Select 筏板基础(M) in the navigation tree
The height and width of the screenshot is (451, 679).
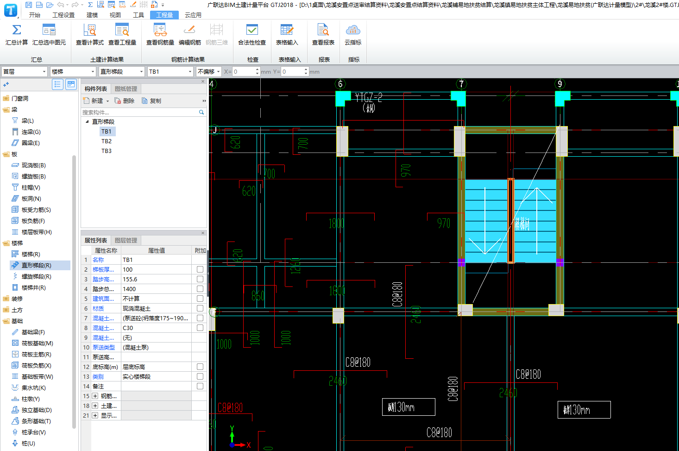[x=37, y=343]
